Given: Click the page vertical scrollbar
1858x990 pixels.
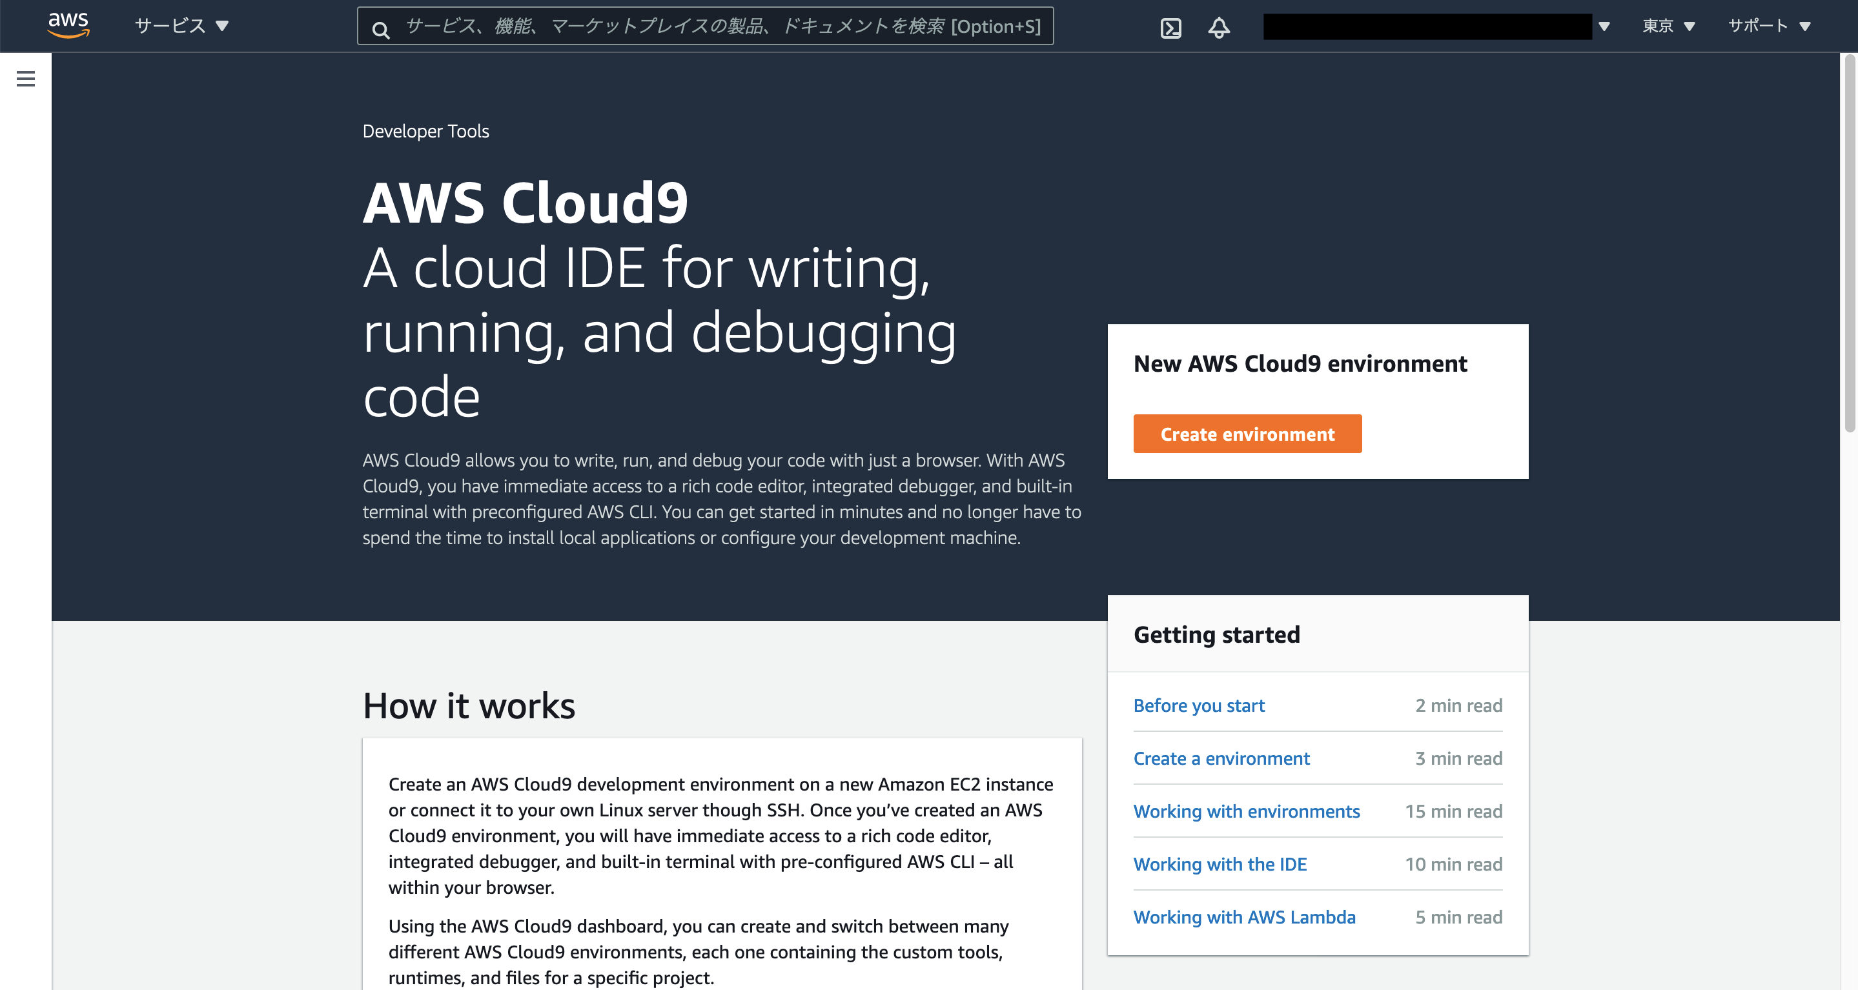Looking at the screenshot, I should pos(1850,245).
